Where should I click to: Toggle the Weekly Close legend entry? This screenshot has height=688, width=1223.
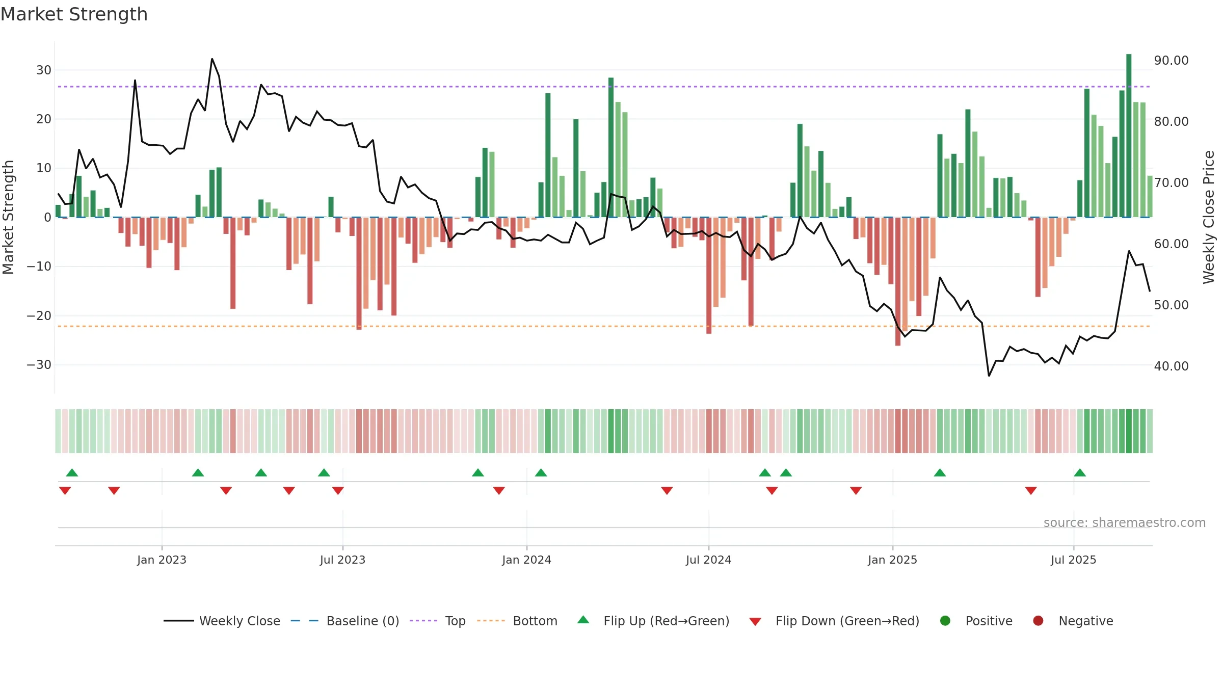coord(222,621)
